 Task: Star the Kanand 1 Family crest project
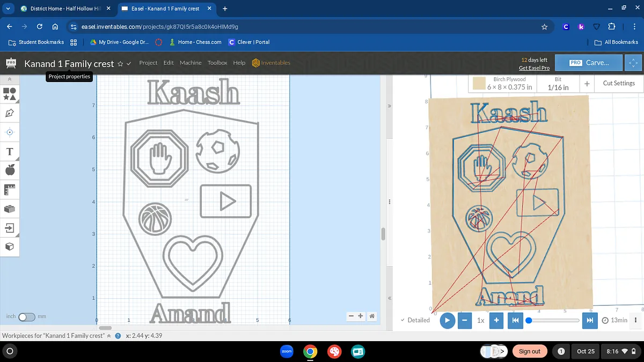[x=120, y=64]
